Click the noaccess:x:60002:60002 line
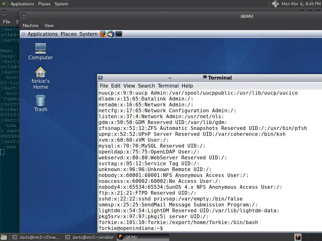This screenshot has height=241, width=322. [160, 181]
